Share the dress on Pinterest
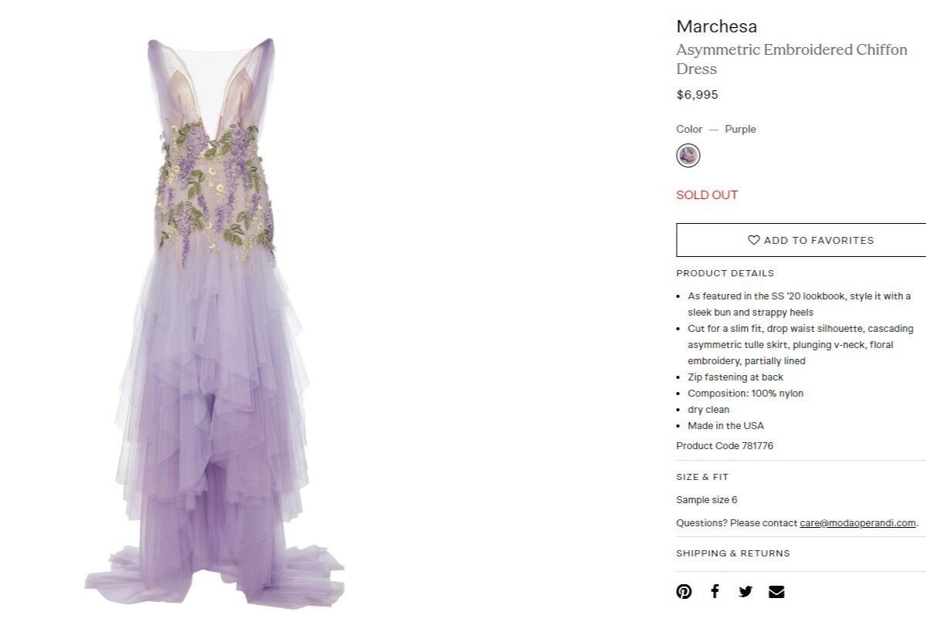 pyautogui.click(x=684, y=592)
